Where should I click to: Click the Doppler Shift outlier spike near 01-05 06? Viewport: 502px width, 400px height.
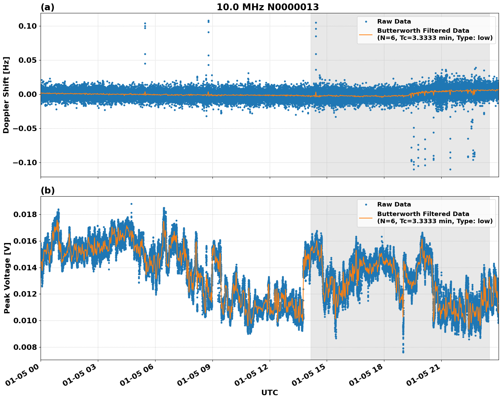(x=145, y=24)
